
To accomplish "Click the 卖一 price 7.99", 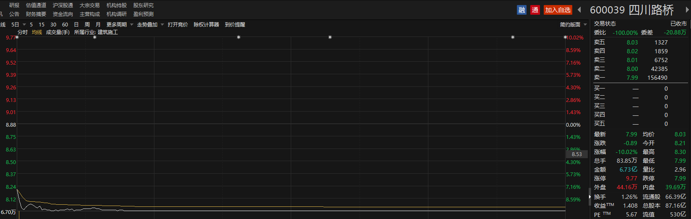I will [632, 78].
